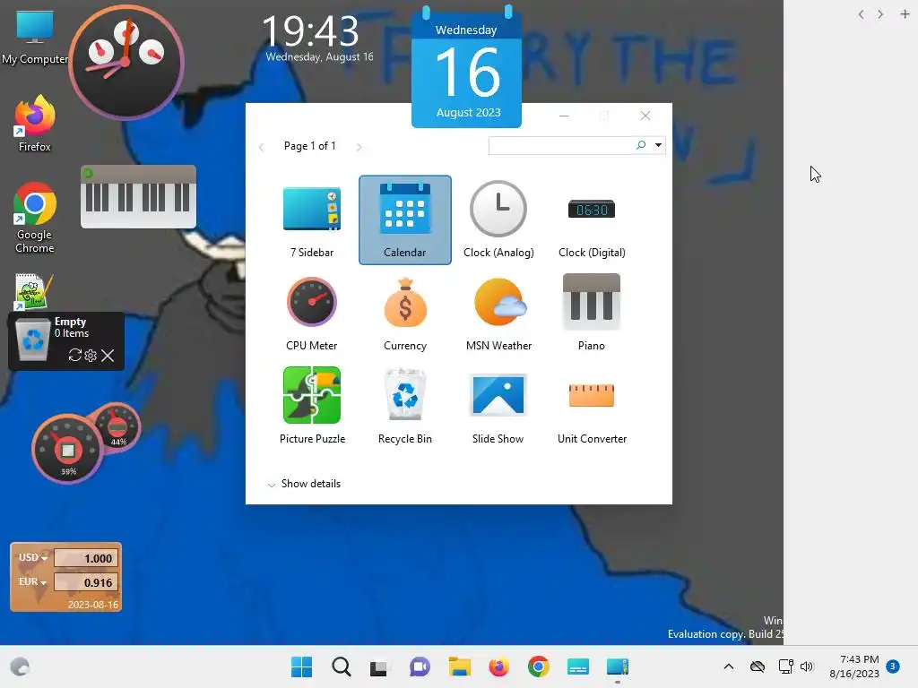
Task: Click the large CPU Meter dial gadget
Action: 68,449
